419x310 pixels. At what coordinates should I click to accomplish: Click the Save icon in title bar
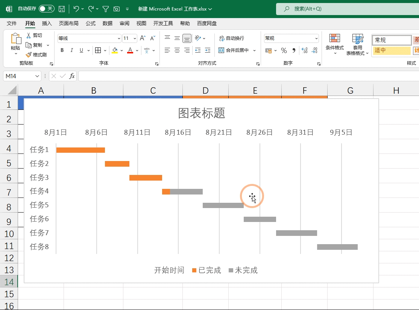[62, 9]
